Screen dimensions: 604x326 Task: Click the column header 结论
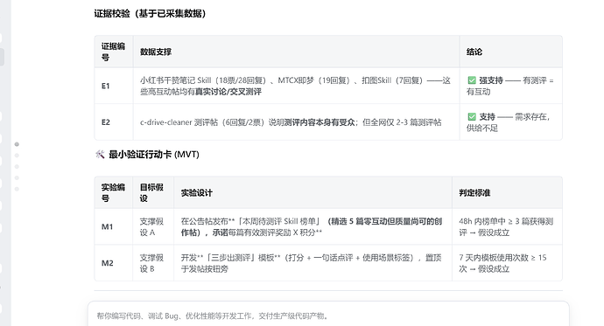tap(474, 52)
